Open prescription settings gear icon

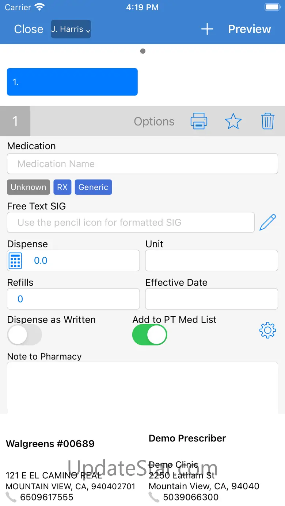coord(267,330)
